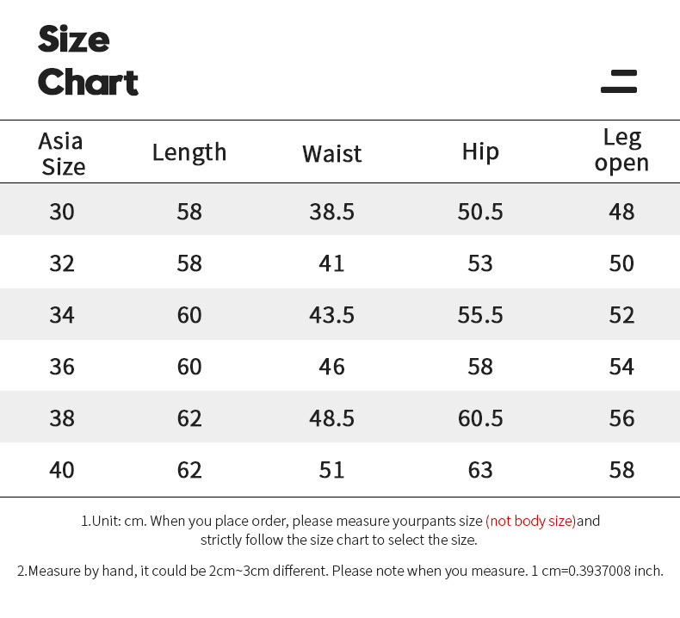Click the waist value 38.5
This screenshot has height=618, width=680.
(x=331, y=212)
